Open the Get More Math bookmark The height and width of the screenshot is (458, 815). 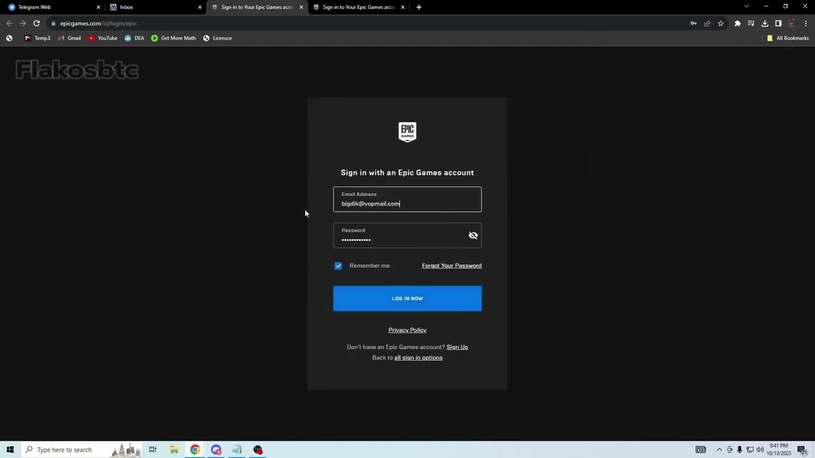(x=173, y=38)
